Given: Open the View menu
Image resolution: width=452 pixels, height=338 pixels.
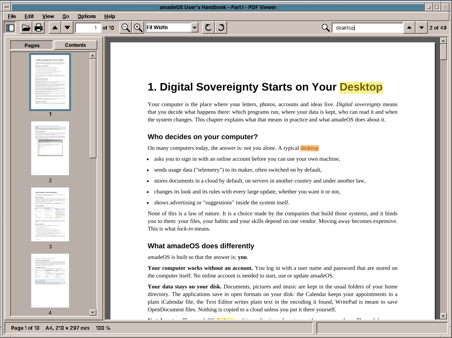Looking at the screenshot, I should pyautogui.click(x=48, y=16).
